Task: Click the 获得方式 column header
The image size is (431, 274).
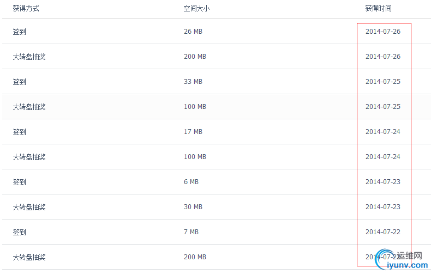Action: pyautogui.click(x=26, y=9)
